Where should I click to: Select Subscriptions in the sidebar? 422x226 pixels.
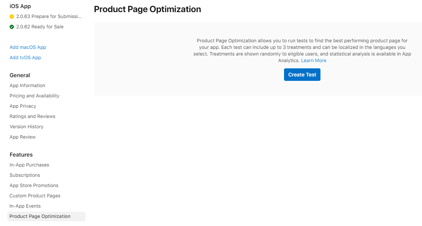25,175
